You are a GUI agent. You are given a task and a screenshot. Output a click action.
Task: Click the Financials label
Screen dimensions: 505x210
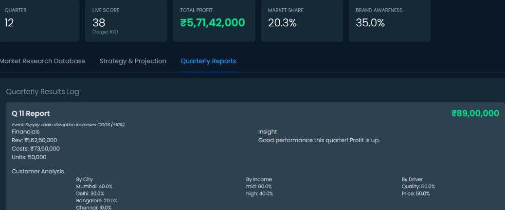26,131
